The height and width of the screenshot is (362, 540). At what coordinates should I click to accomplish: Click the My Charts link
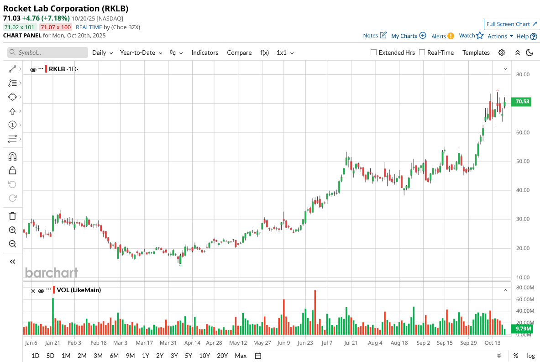tap(404, 36)
